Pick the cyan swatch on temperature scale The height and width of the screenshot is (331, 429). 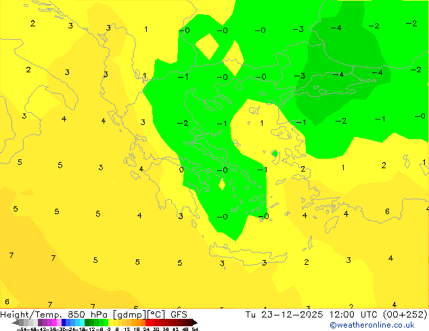tap(83, 322)
